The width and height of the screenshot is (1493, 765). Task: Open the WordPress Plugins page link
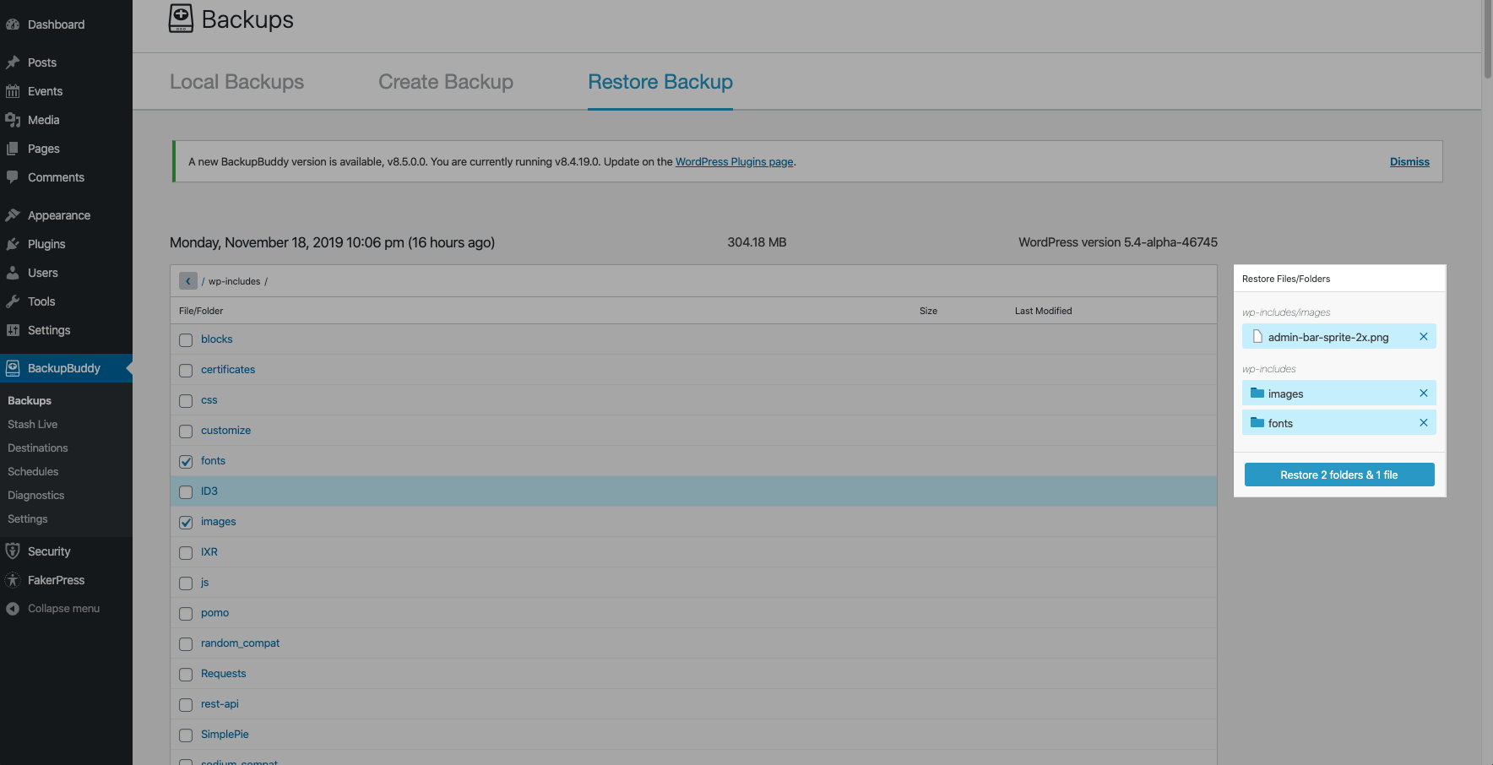point(735,161)
